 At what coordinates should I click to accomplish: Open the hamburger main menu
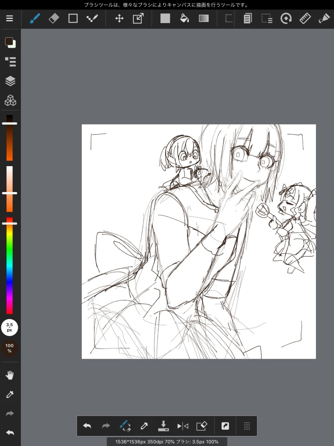(x=10, y=18)
